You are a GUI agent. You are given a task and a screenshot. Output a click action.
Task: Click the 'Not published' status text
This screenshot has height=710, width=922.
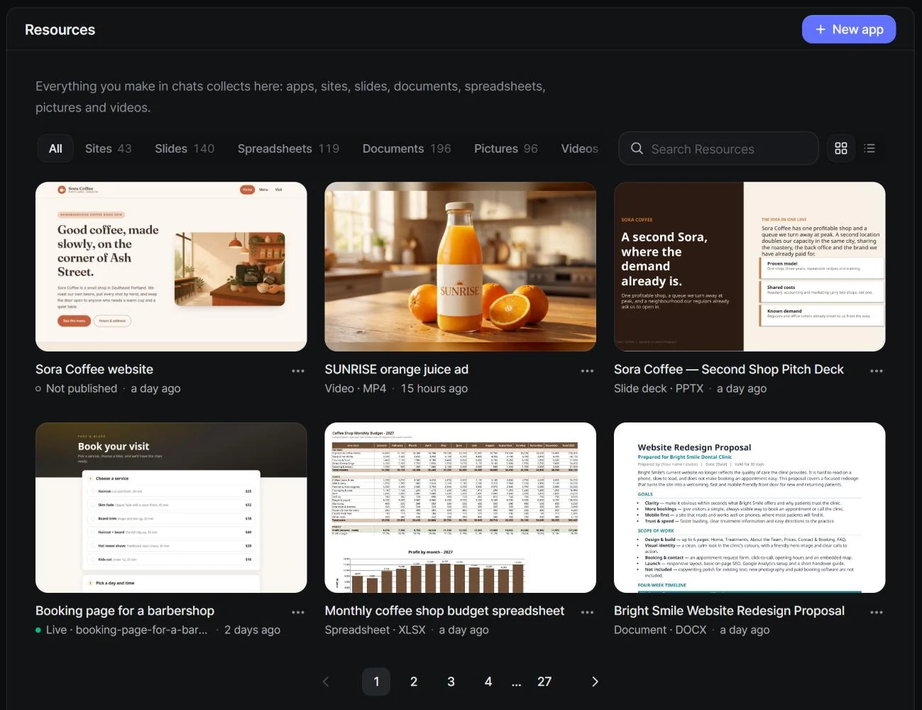click(x=82, y=388)
